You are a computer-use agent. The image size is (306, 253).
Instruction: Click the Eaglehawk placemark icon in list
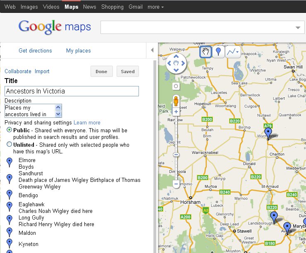click(x=10, y=207)
